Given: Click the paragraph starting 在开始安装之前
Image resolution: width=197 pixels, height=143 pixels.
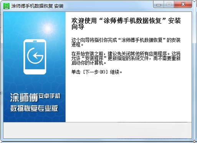Looking at the screenshot, I should (126, 58).
